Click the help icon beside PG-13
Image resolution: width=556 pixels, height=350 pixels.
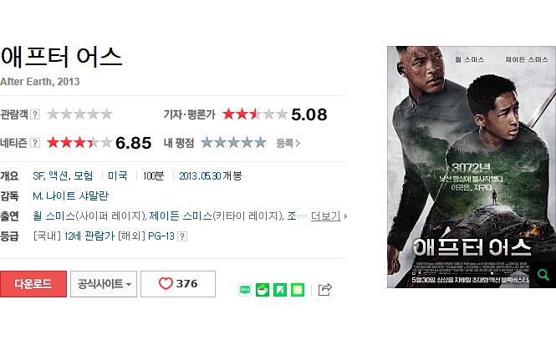pyautogui.click(x=182, y=236)
